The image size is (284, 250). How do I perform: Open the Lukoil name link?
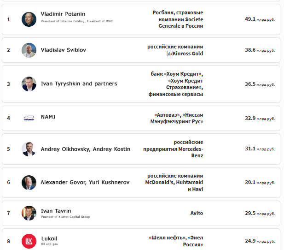[49, 238]
